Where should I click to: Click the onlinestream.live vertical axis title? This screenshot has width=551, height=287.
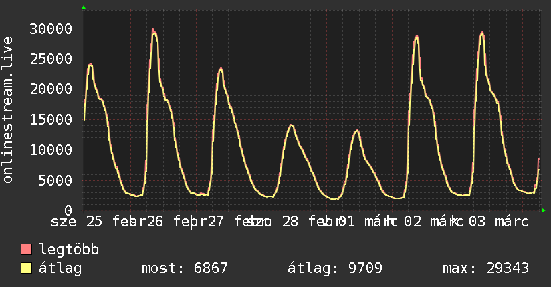[x=7, y=110]
